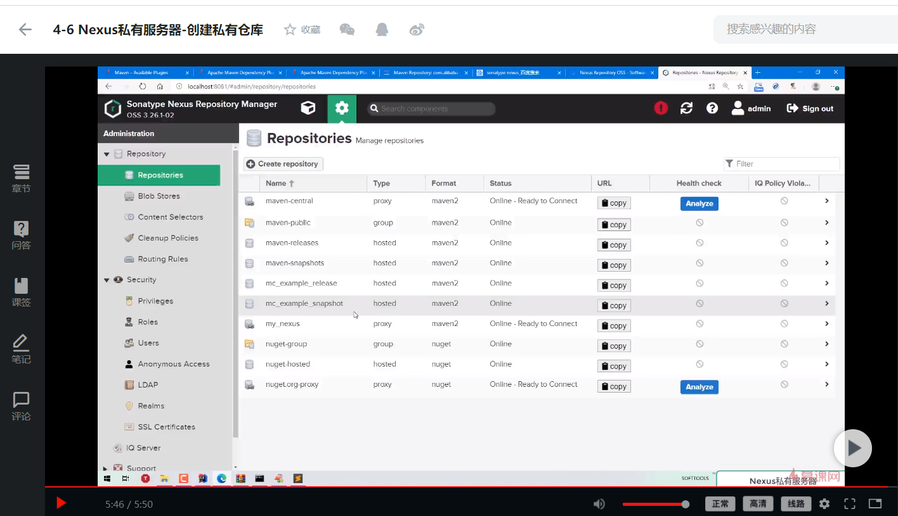Copy URL for mc_example_snapshot repository
The height and width of the screenshot is (516, 898).
(614, 306)
